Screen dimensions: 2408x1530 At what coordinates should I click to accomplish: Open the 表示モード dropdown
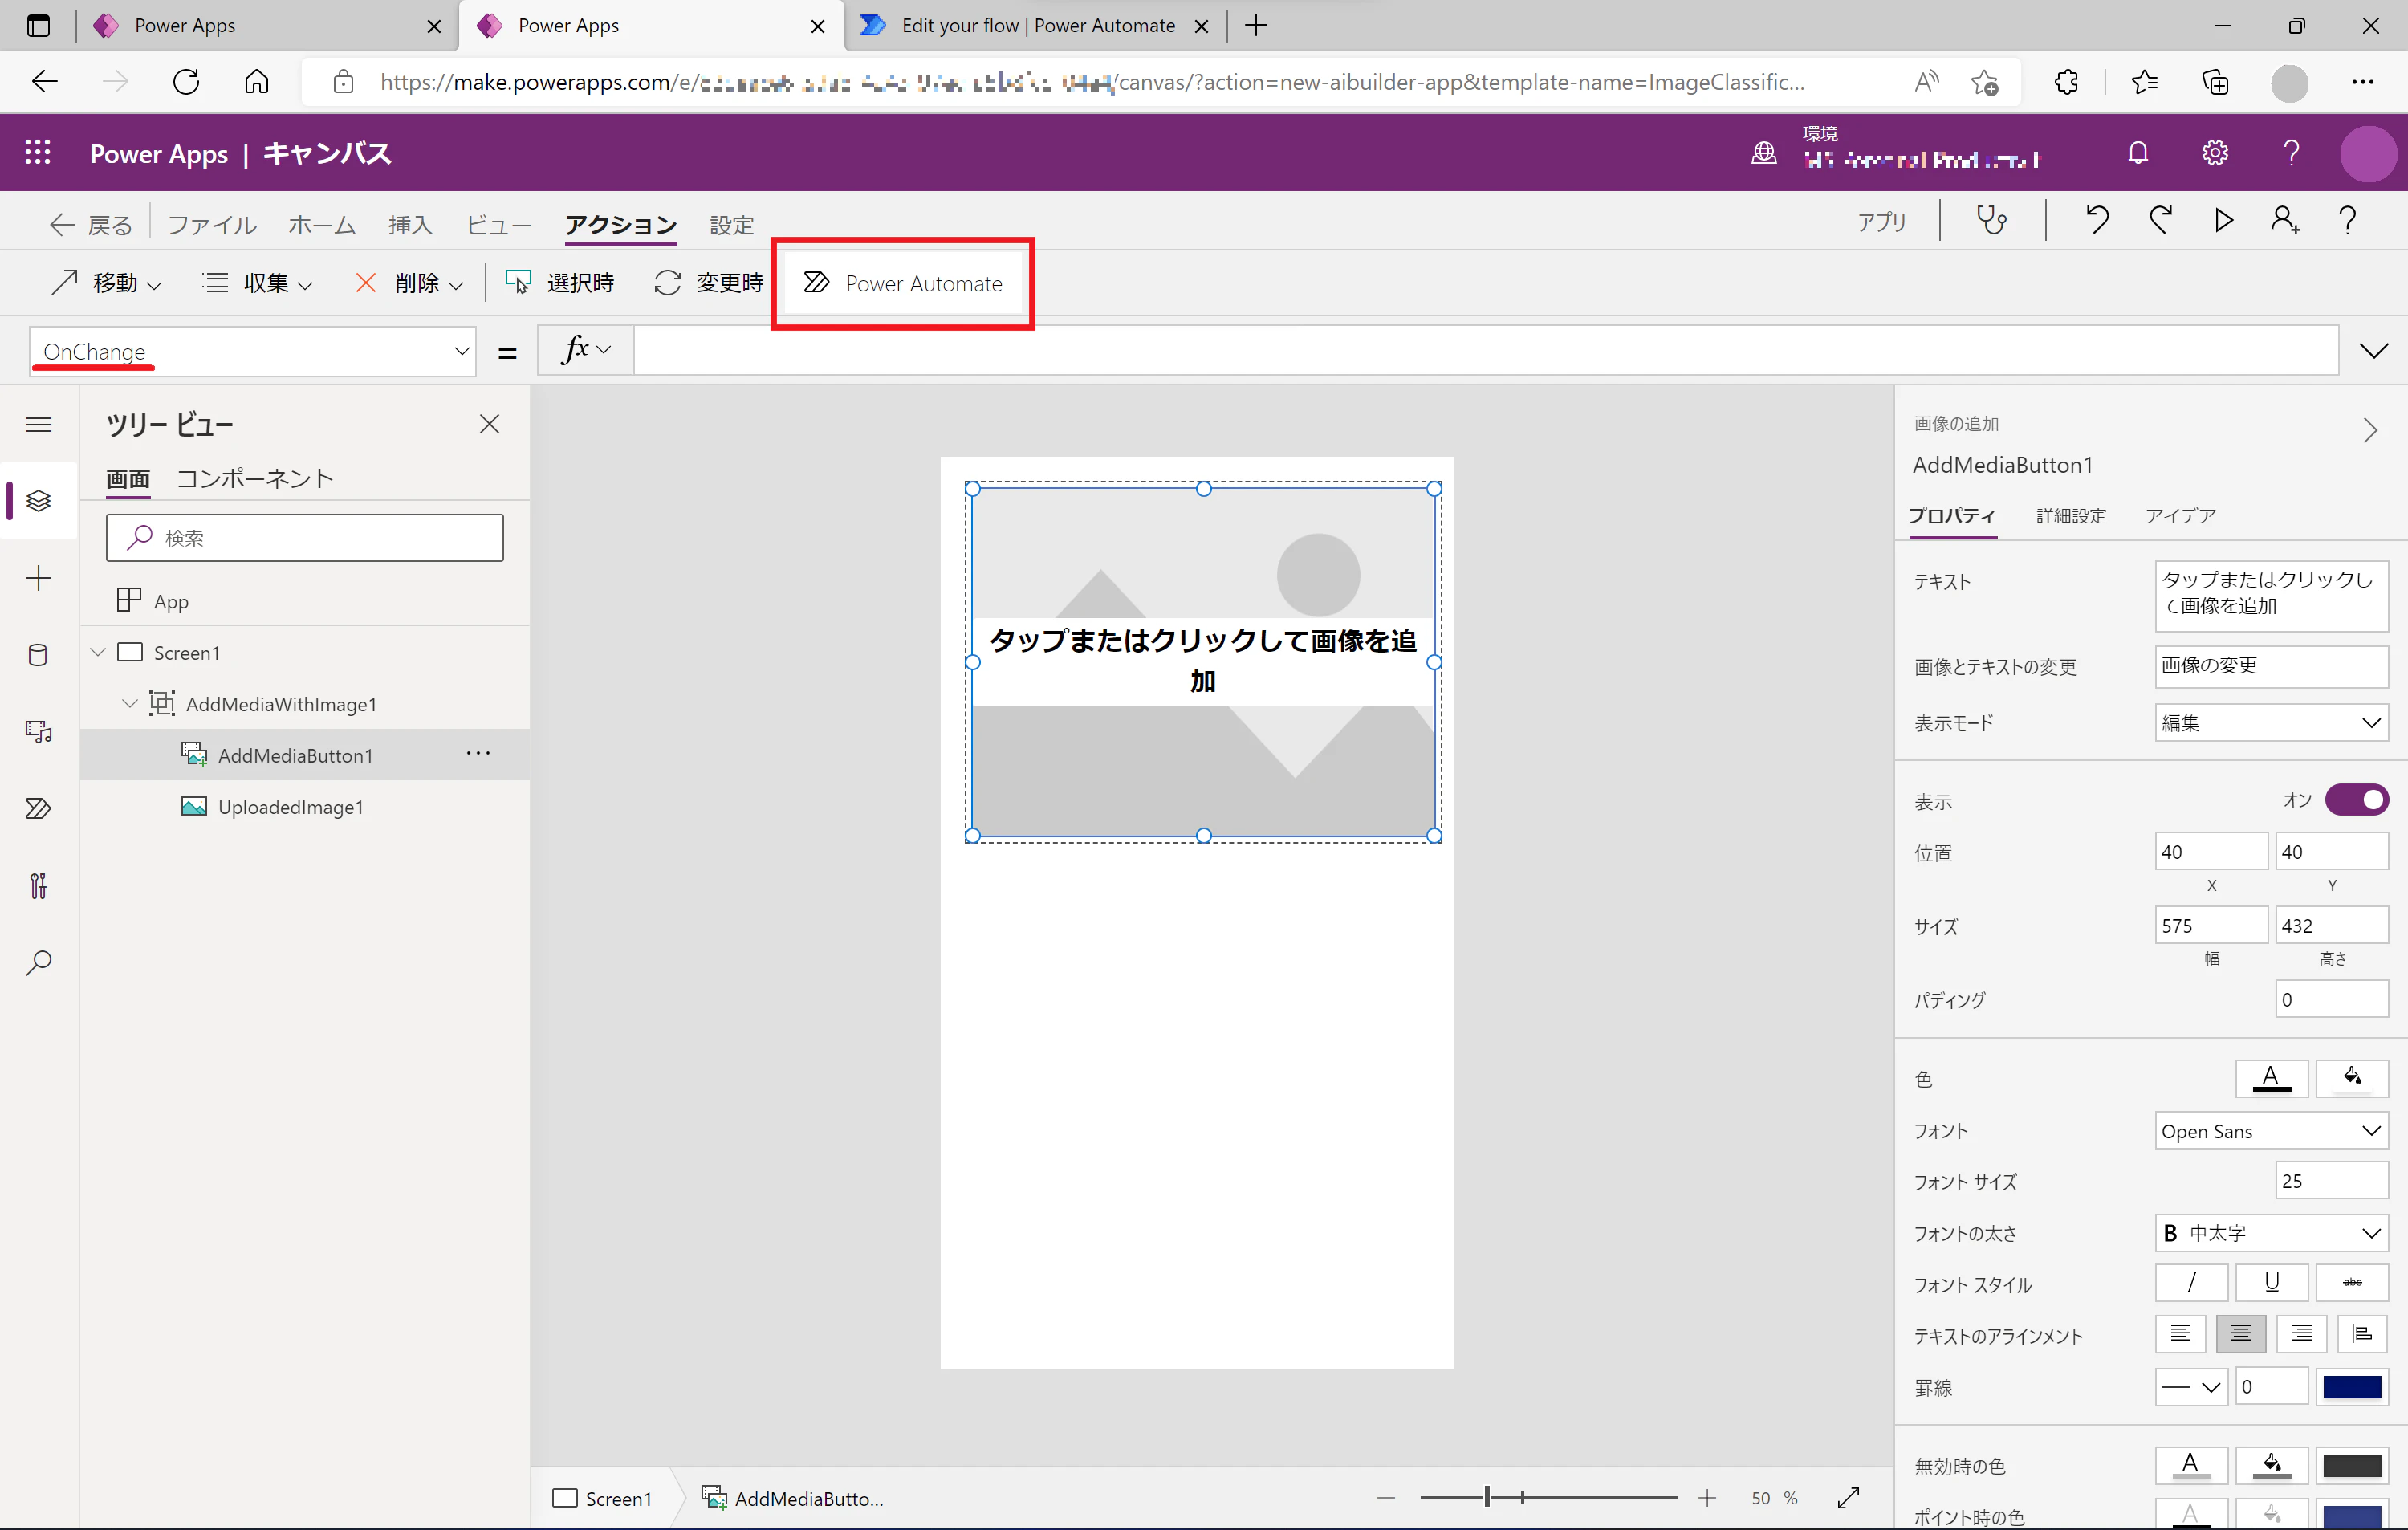pyautogui.click(x=2271, y=722)
